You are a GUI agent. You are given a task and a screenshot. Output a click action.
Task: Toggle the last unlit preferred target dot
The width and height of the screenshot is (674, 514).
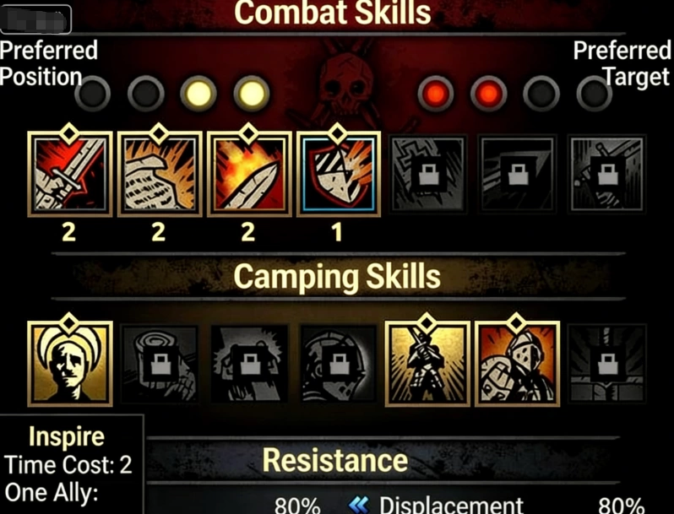click(x=594, y=93)
